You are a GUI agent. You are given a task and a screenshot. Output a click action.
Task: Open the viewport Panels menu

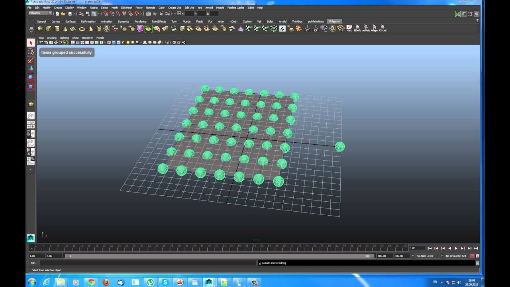pos(100,38)
